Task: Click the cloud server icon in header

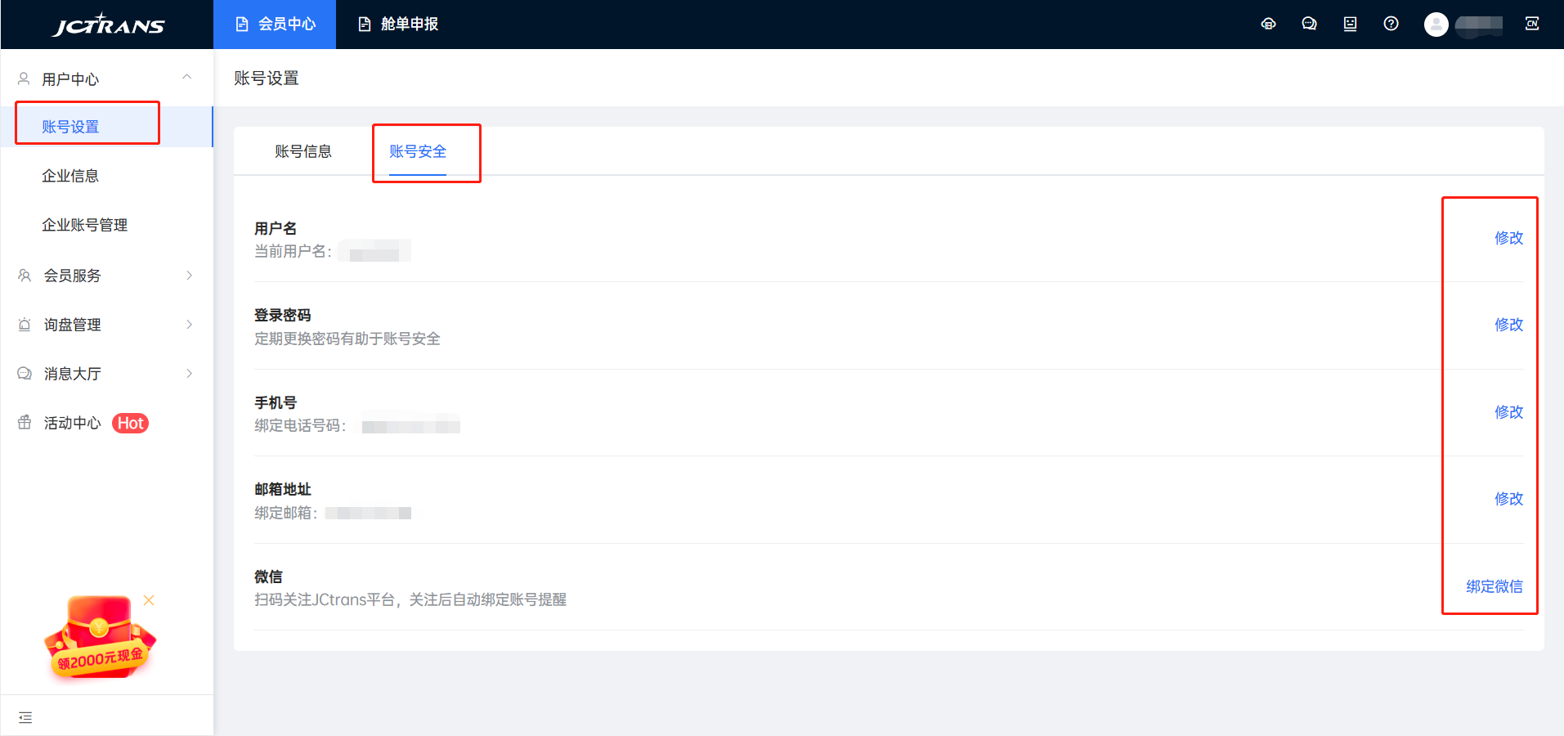Action: (x=1268, y=25)
